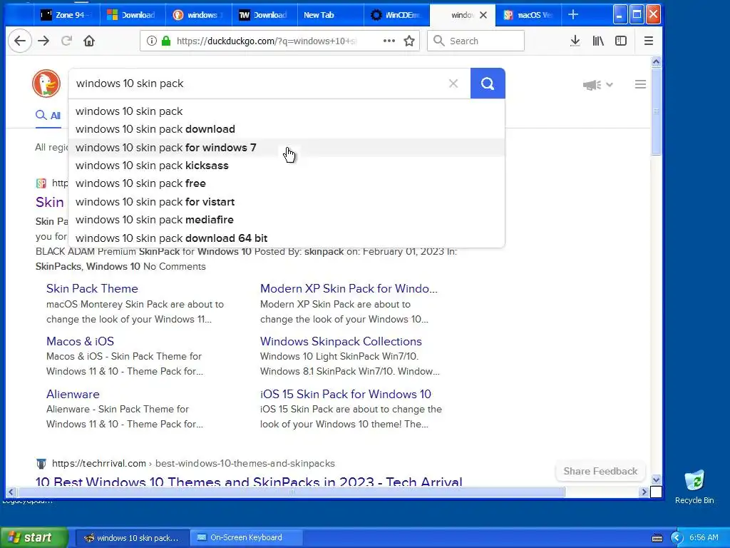The height and width of the screenshot is (548, 730).
Task: Select the On-Screen Keyboard taskbar item
Action: (x=246, y=538)
